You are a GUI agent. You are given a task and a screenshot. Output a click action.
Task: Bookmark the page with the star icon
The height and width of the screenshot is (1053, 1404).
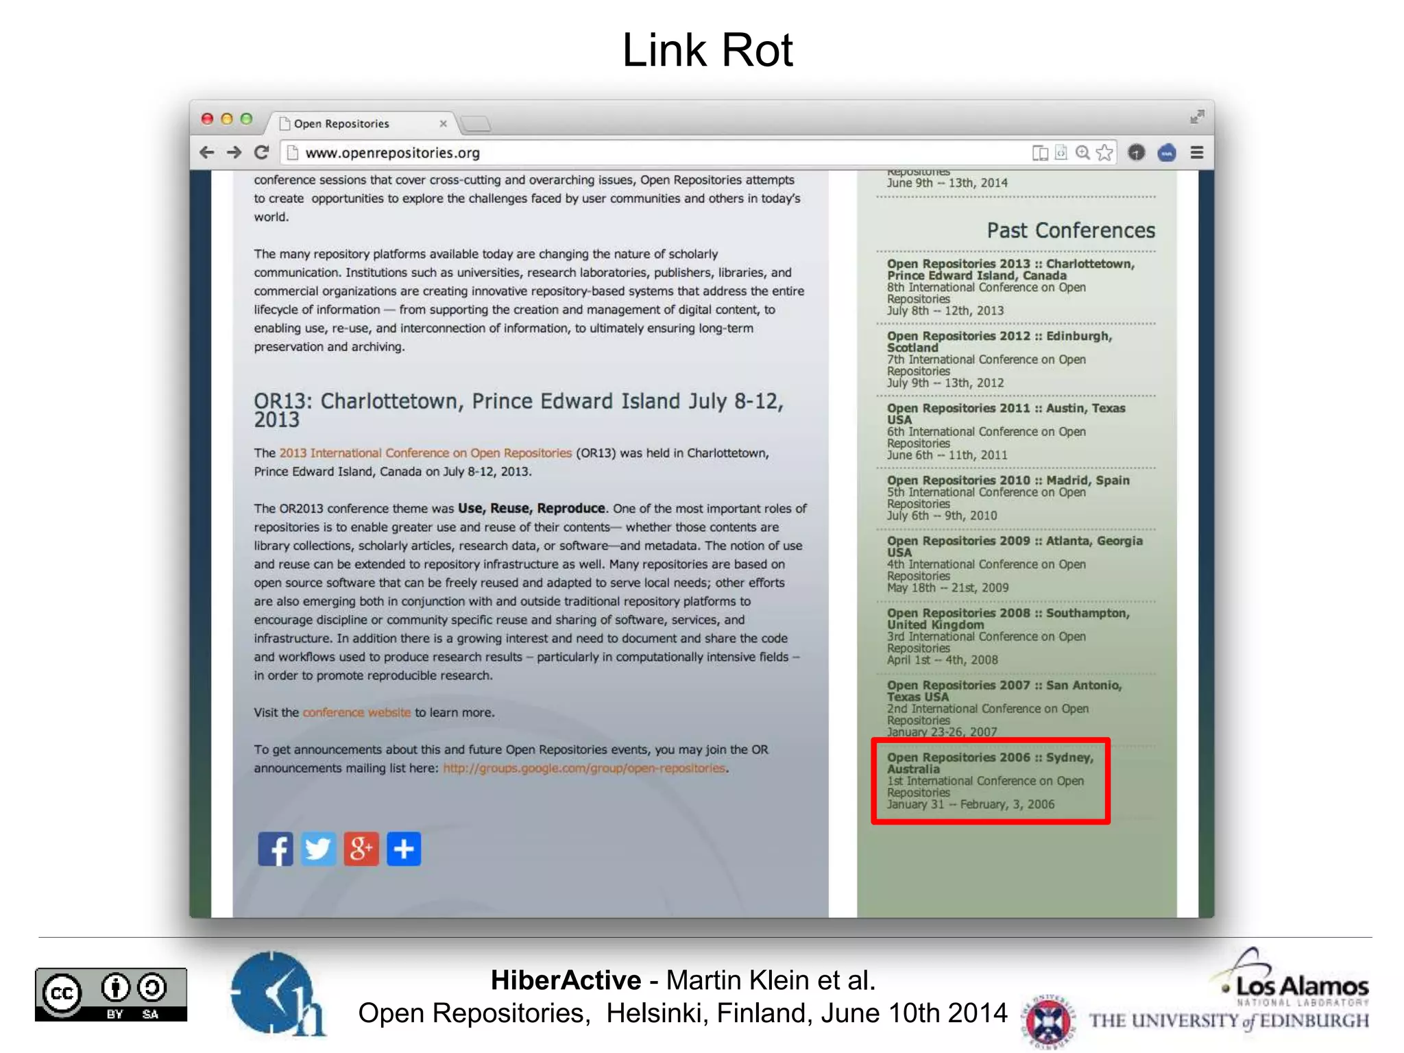pyautogui.click(x=1104, y=152)
